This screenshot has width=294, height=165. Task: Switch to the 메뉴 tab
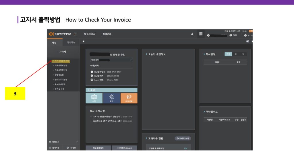pyautogui.click(x=55, y=43)
